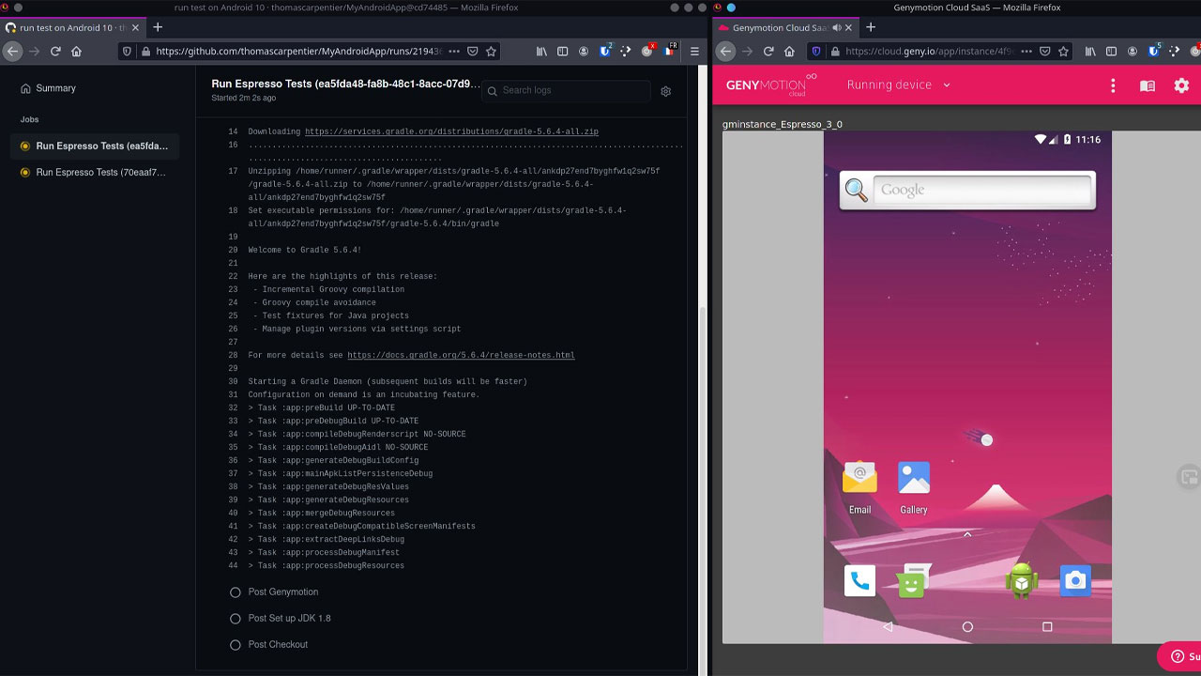Launch the Email app on the virtual device
The height and width of the screenshot is (676, 1201).
pyautogui.click(x=859, y=479)
